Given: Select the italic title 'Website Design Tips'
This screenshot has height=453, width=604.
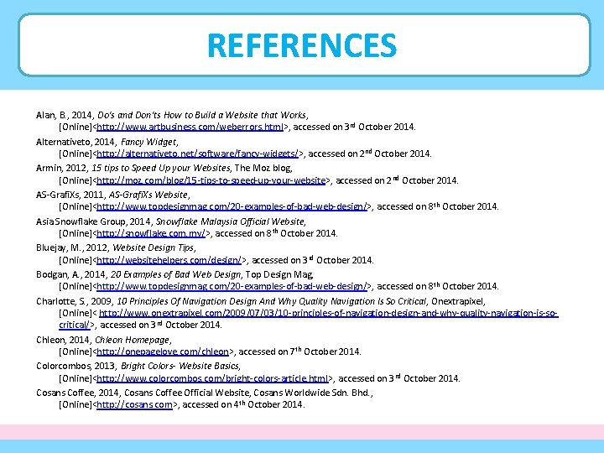Looking at the screenshot, I should coord(154,247).
